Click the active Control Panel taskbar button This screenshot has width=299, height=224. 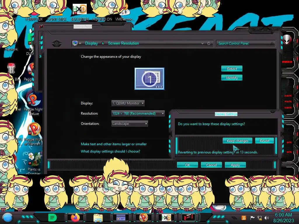pos(188,218)
